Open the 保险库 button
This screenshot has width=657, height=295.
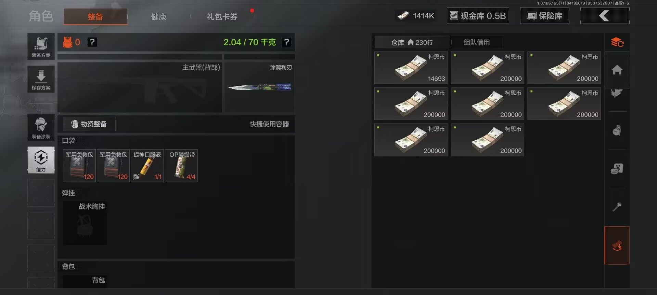(545, 16)
